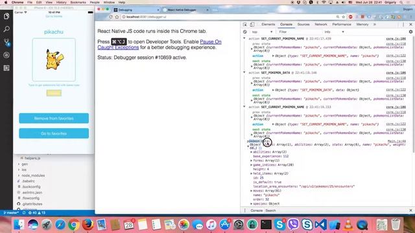This screenshot has width=415, height=233.
Task: Switch to the Elements tab
Action: point(268,25)
